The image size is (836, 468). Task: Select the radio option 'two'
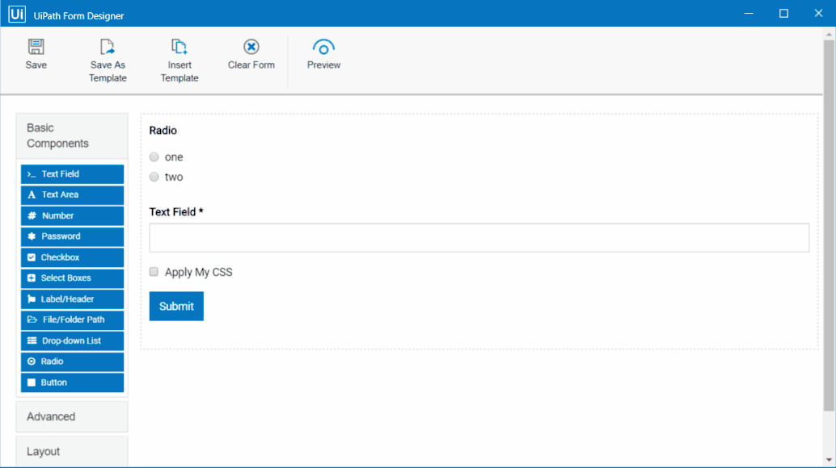point(154,177)
